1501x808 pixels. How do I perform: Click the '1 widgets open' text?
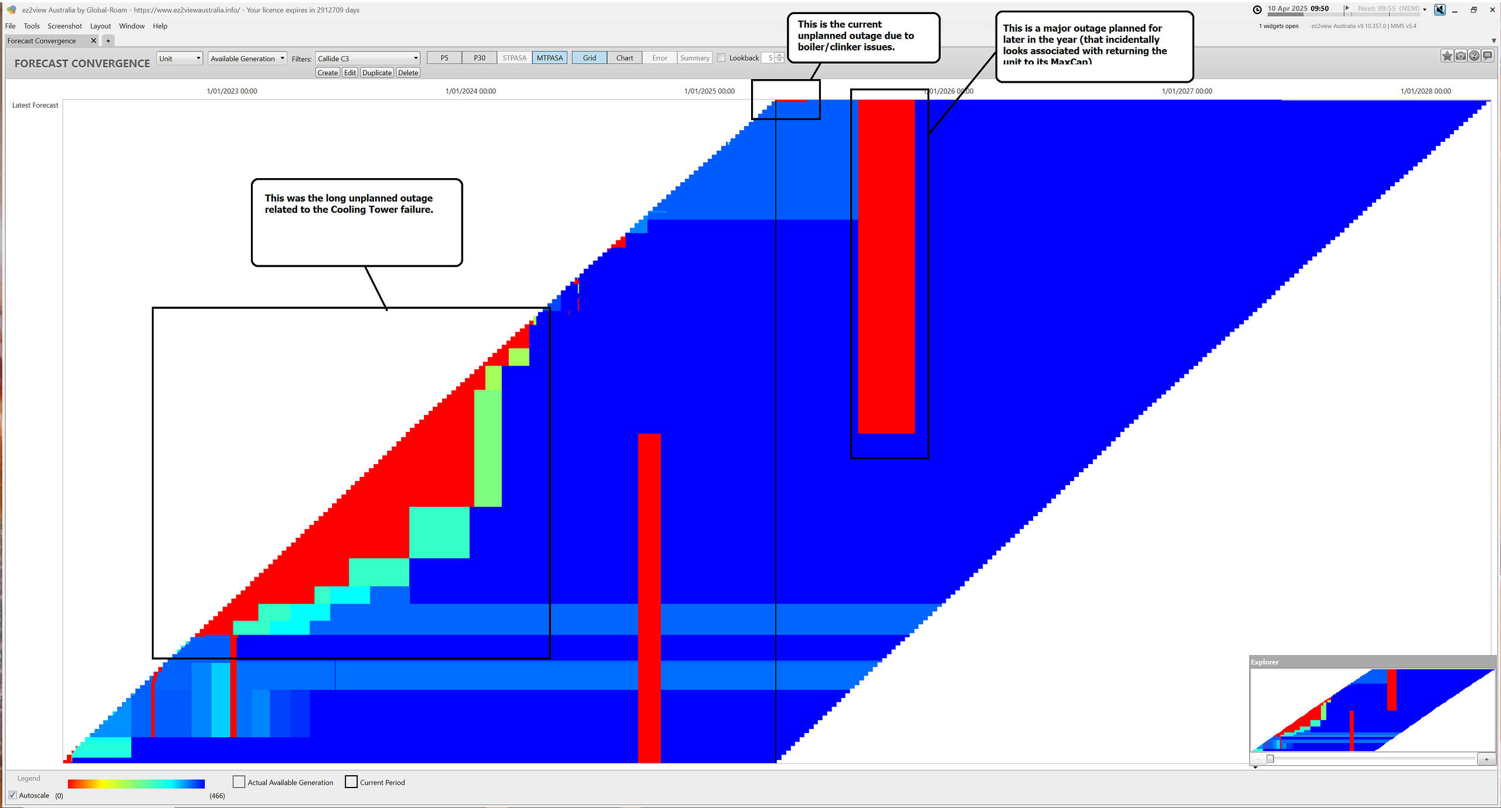1279,26
